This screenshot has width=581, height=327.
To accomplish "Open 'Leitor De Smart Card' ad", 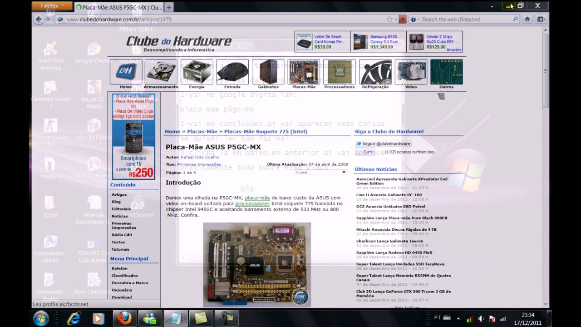I will click(x=322, y=42).
